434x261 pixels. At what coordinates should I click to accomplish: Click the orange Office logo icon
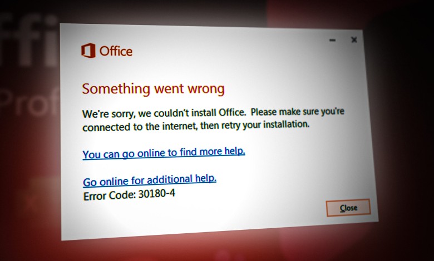pos(88,51)
